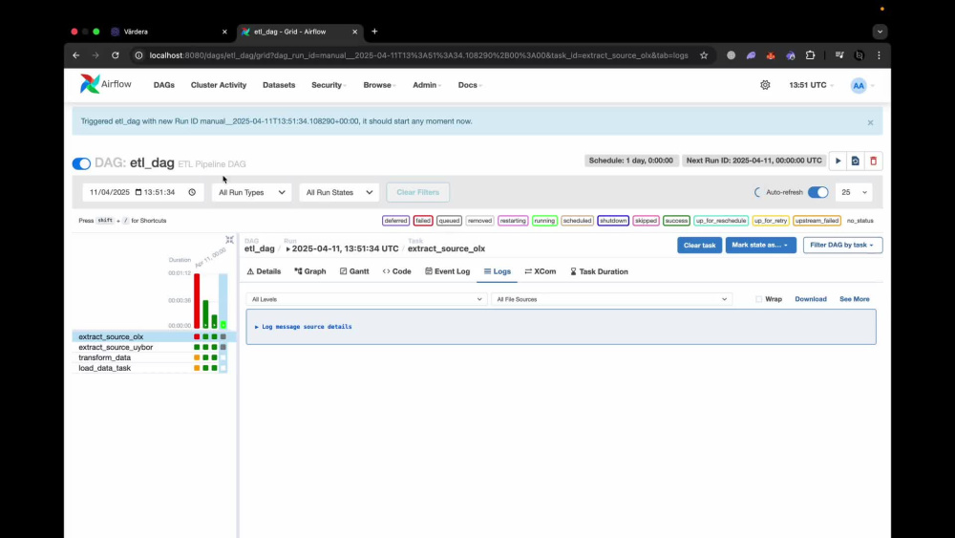Click the failed state legend badge

click(x=423, y=221)
